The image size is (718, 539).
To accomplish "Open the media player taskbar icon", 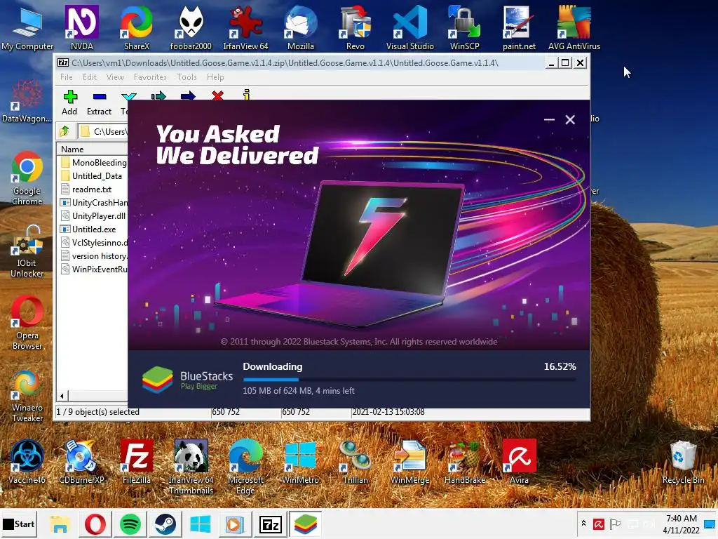I will (x=234, y=524).
